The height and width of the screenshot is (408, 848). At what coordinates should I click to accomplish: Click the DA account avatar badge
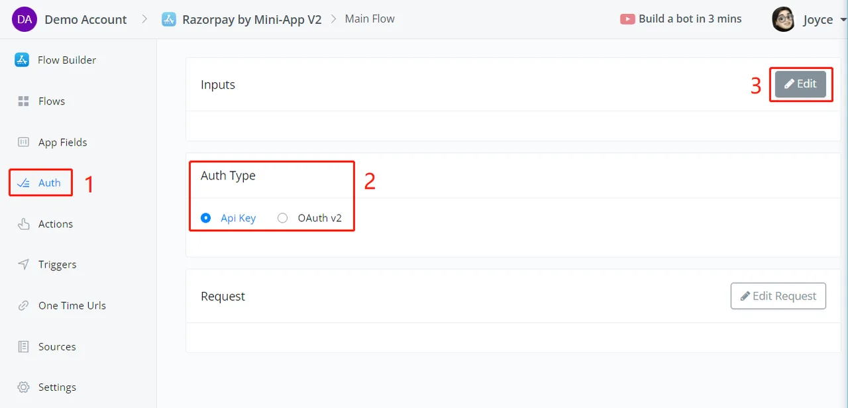pyautogui.click(x=25, y=19)
